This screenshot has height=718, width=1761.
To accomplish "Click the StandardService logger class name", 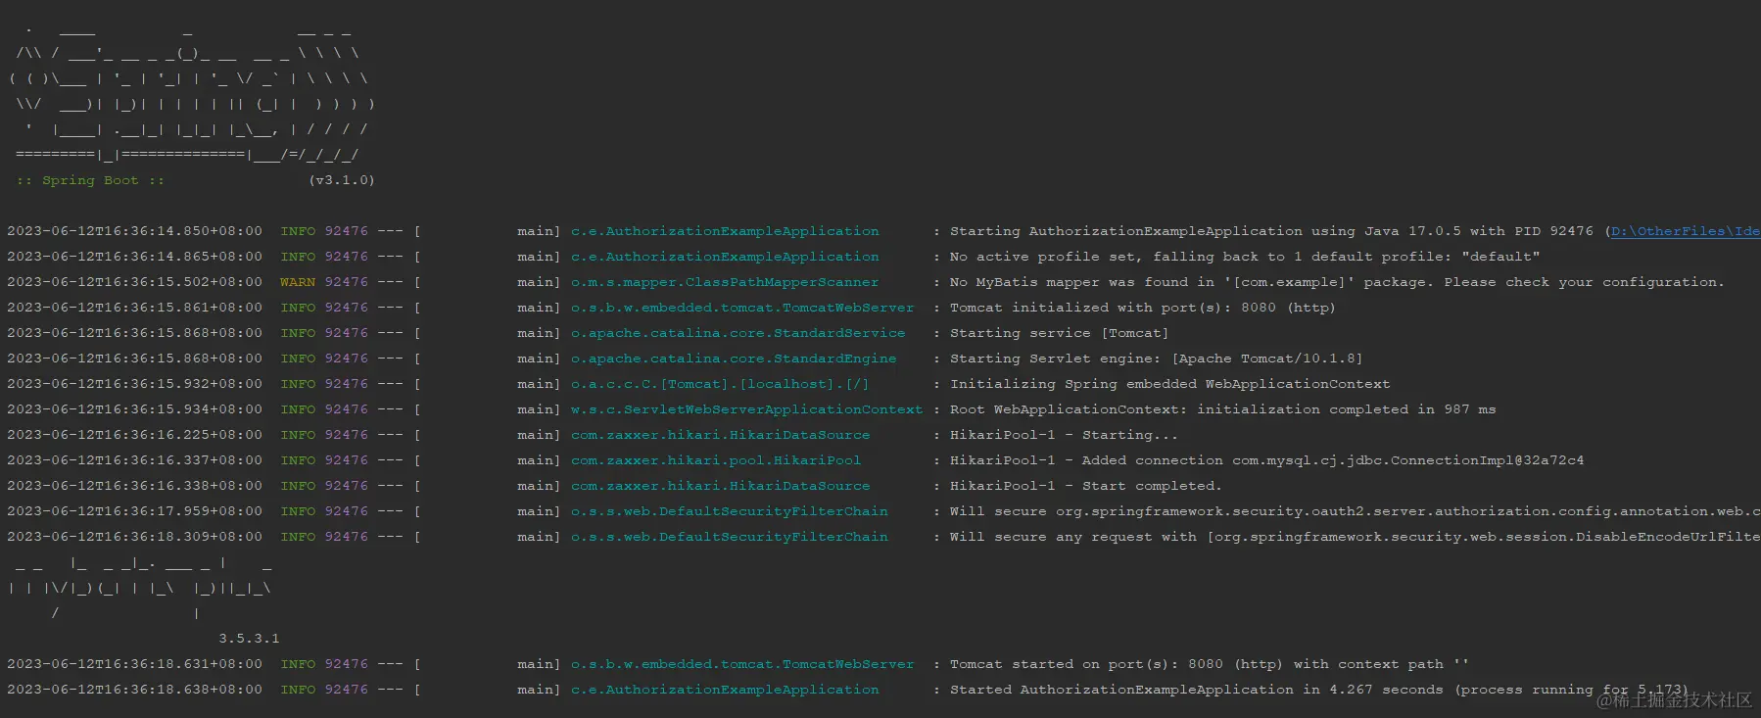I will [738, 333].
